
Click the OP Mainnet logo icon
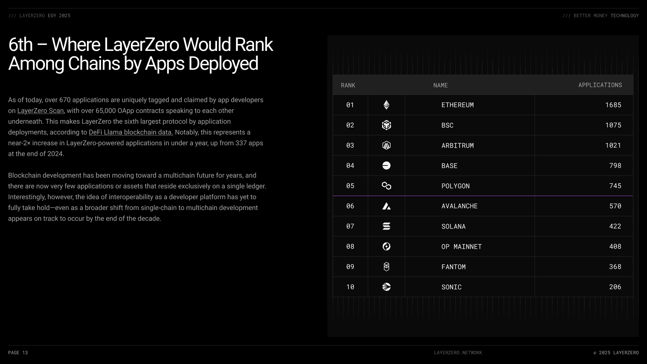click(387, 246)
